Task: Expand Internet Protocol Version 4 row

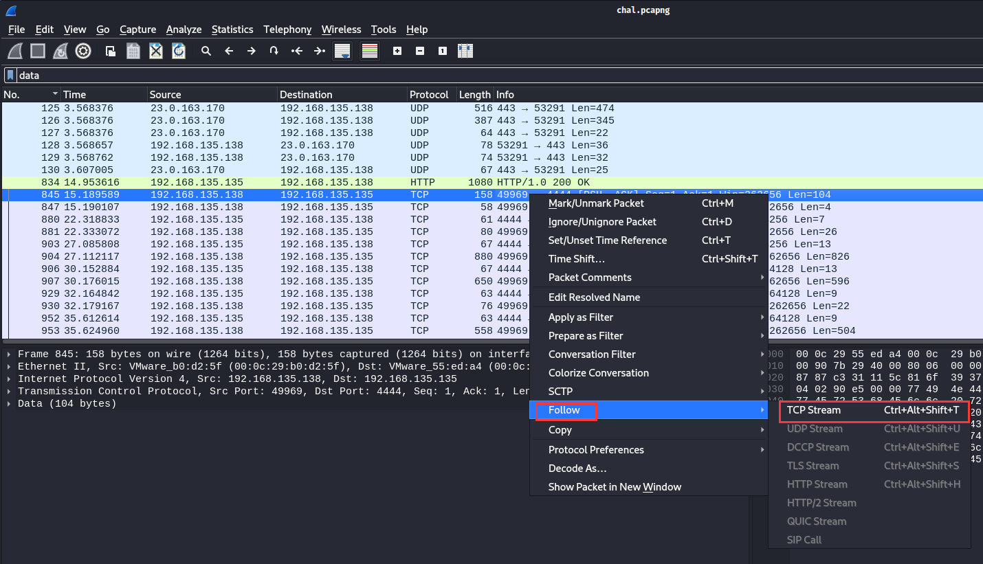Action: click(x=9, y=379)
